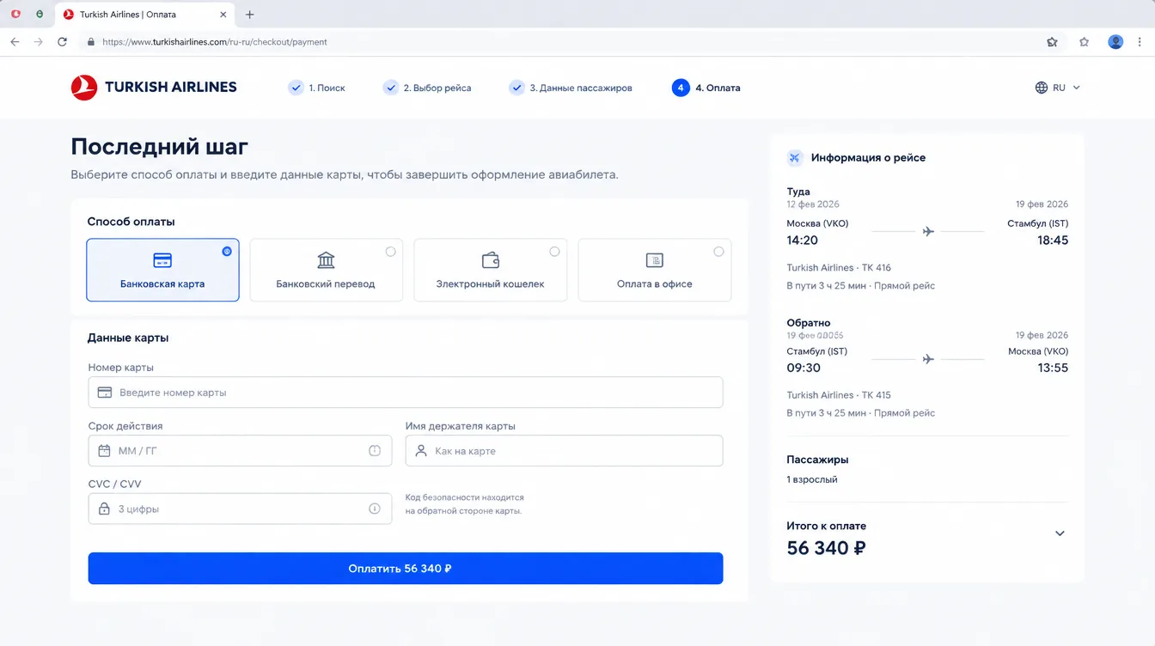Open the RU language dropdown
The image size is (1155, 646).
click(1058, 88)
